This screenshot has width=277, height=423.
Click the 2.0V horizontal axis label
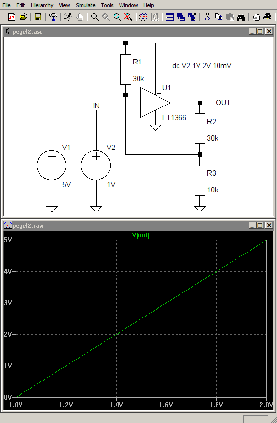pos(266,405)
